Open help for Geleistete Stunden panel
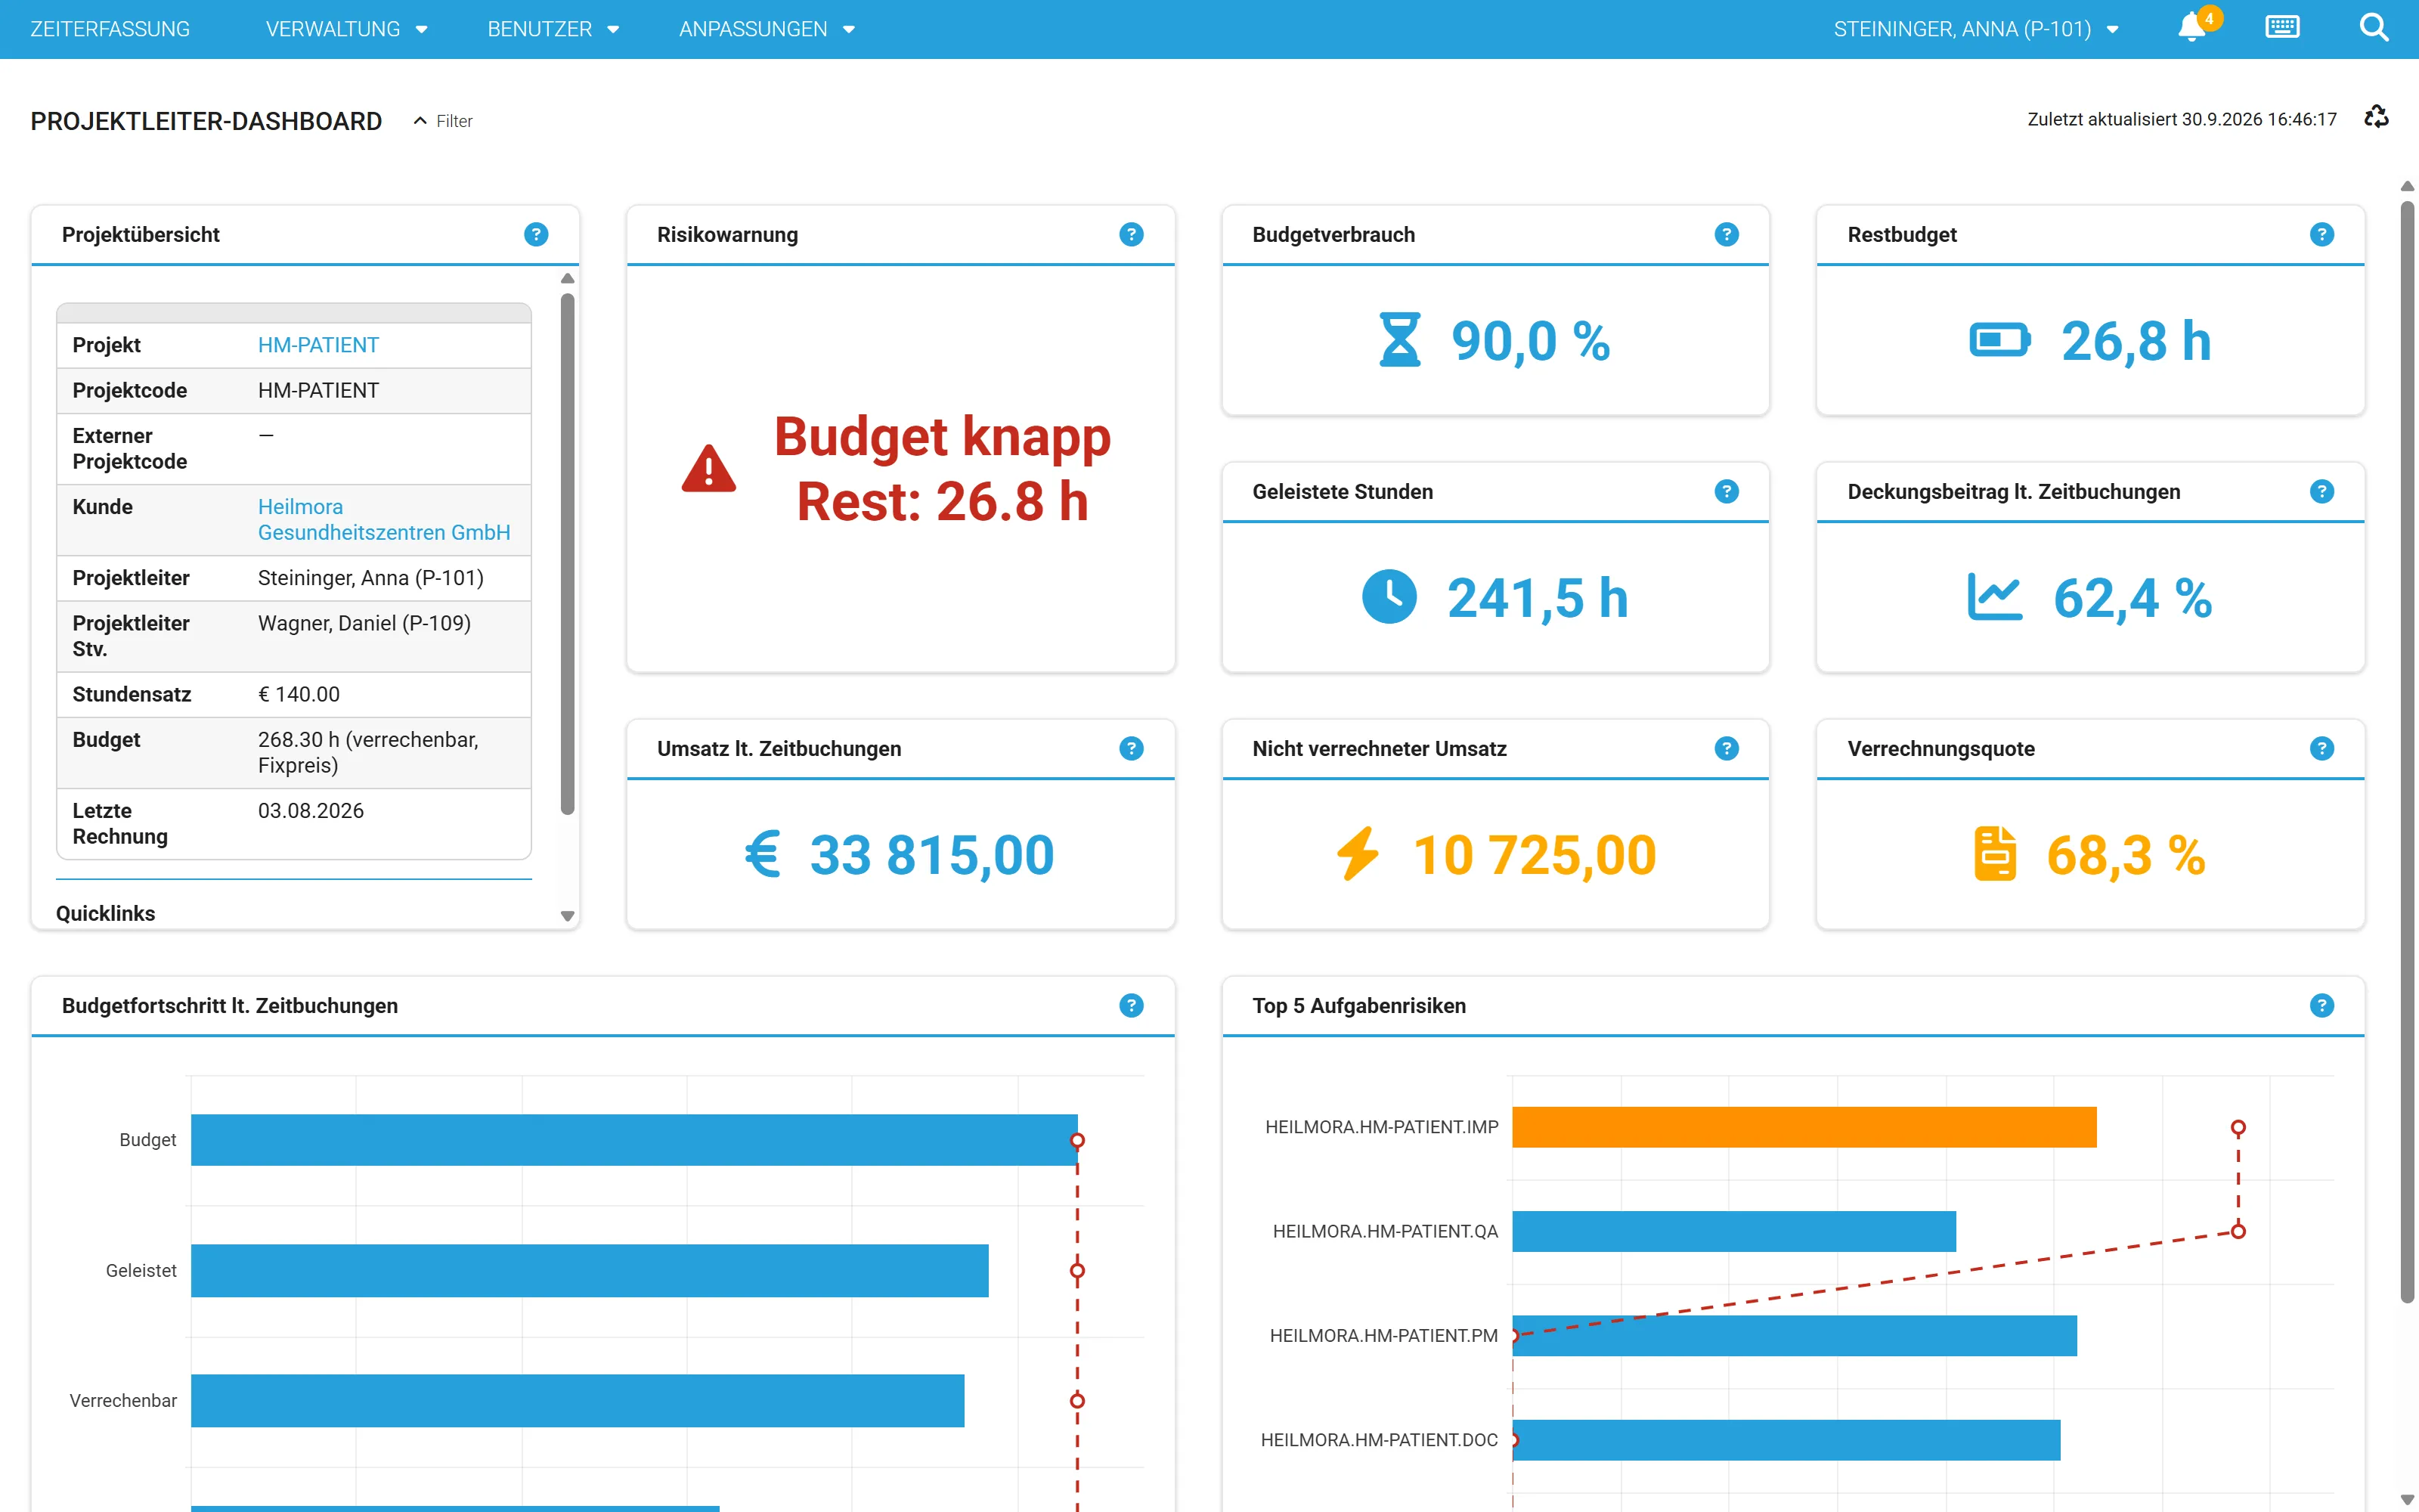This screenshot has height=1512, width=2419. pyautogui.click(x=1727, y=491)
